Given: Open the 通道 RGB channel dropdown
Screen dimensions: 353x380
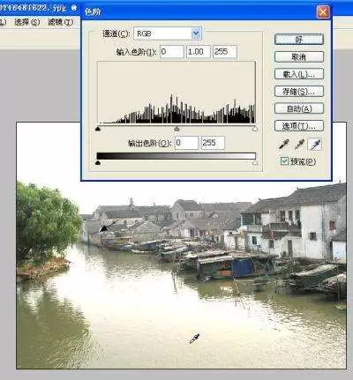Looking at the screenshot, I should coord(168,34).
